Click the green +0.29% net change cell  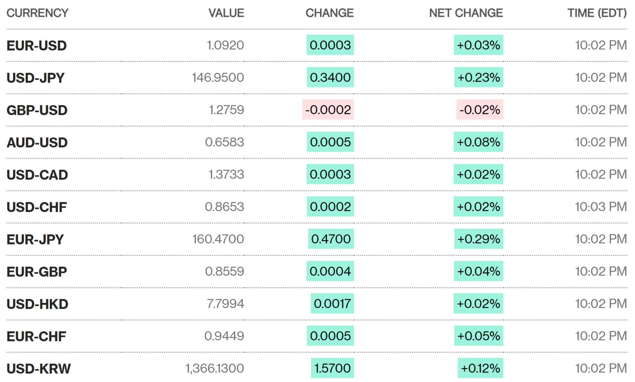478,239
